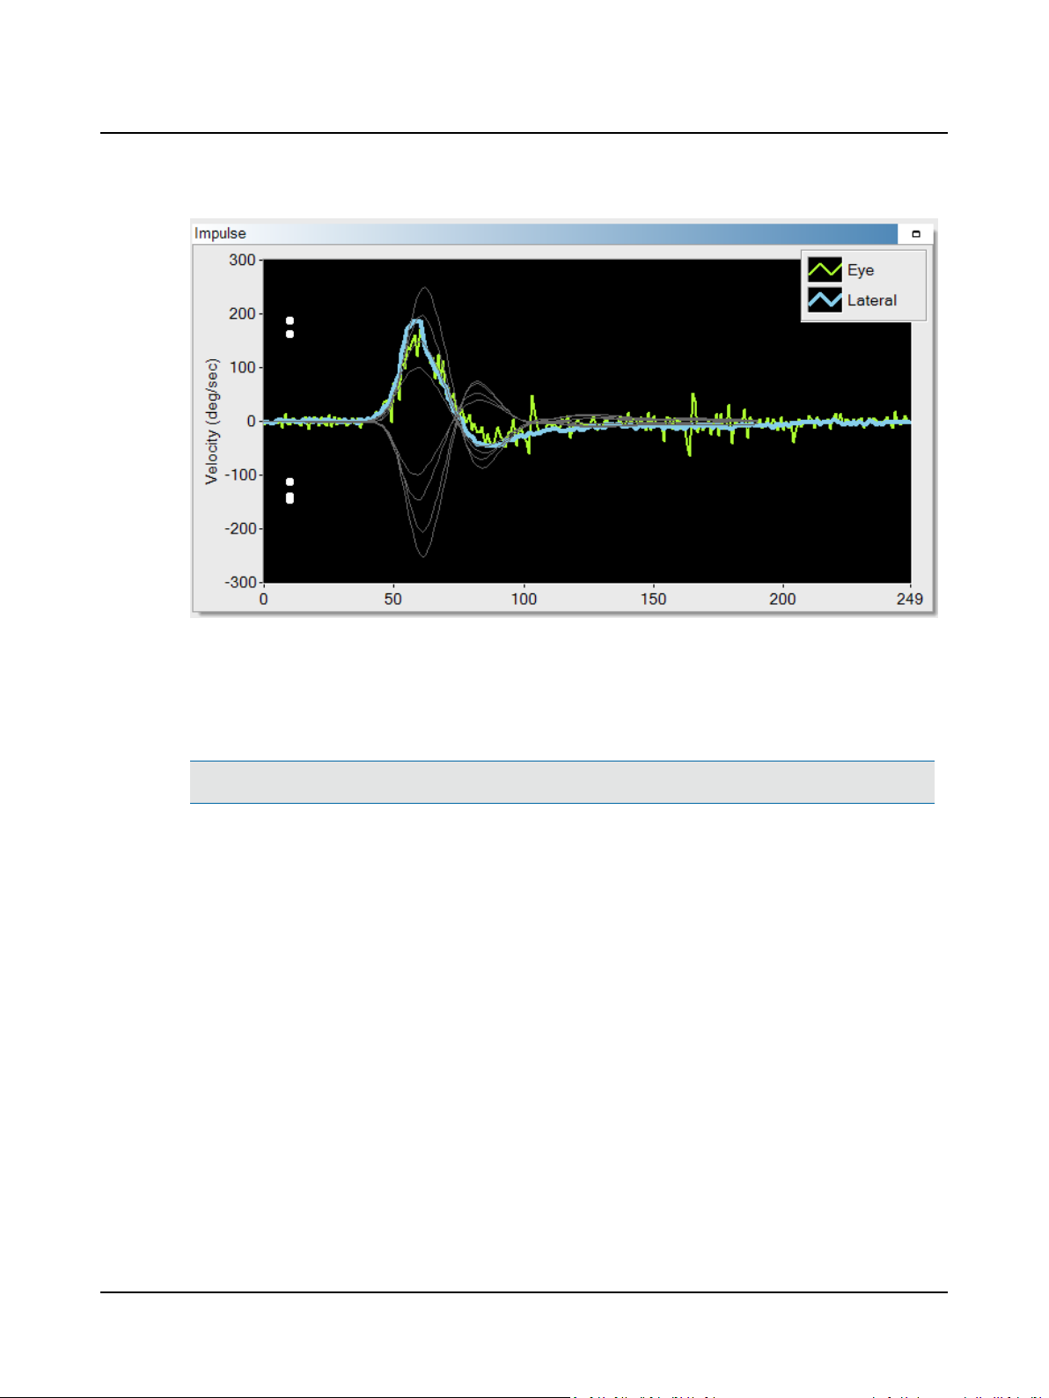Click the "Impulse" panel title
This screenshot has height=1398, width=1049.
coord(220,233)
